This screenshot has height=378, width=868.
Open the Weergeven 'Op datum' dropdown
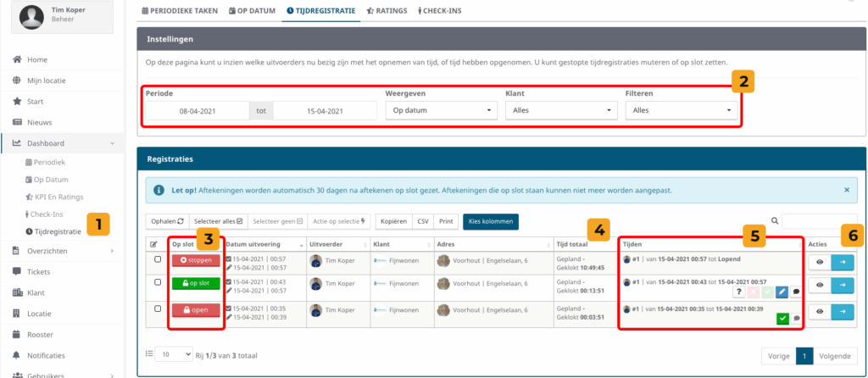click(441, 110)
